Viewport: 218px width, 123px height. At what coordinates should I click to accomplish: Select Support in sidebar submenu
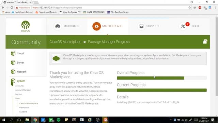click(23, 112)
